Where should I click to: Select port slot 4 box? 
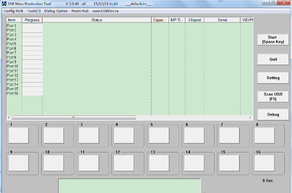pos(124,136)
